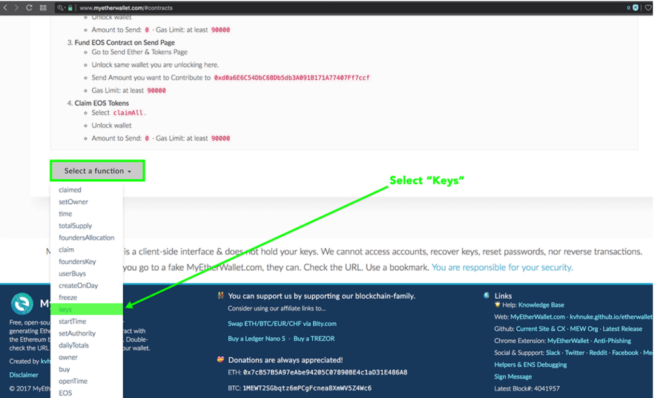Click "You are responsible for your security" link
The height and width of the screenshot is (398, 655).
pyautogui.click(x=502, y=267)
